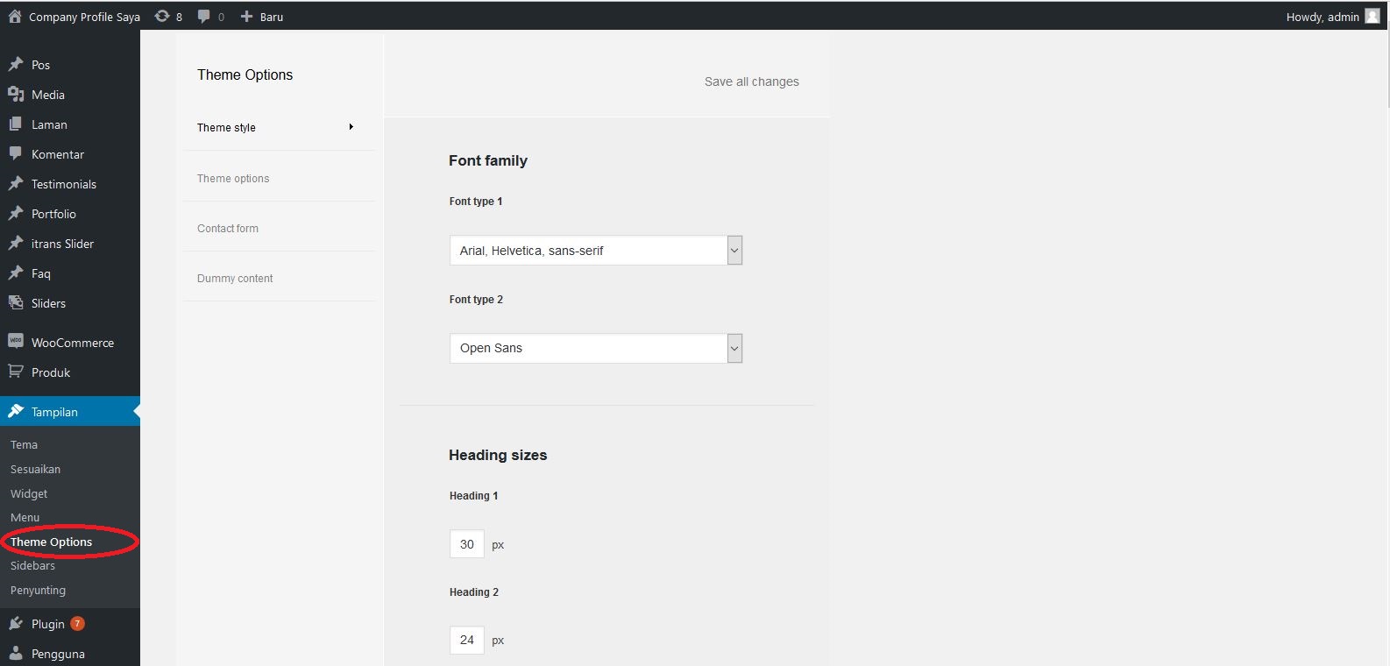Click the admin avatar in top bar

(x=1372, y=16)
